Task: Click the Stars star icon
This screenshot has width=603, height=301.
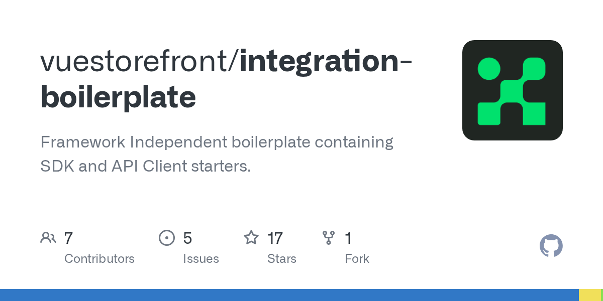Action: click(x=251, y=238)
